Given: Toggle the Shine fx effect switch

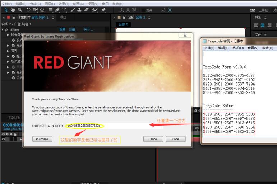Looking at the screenshot, I should coord(7,30).
